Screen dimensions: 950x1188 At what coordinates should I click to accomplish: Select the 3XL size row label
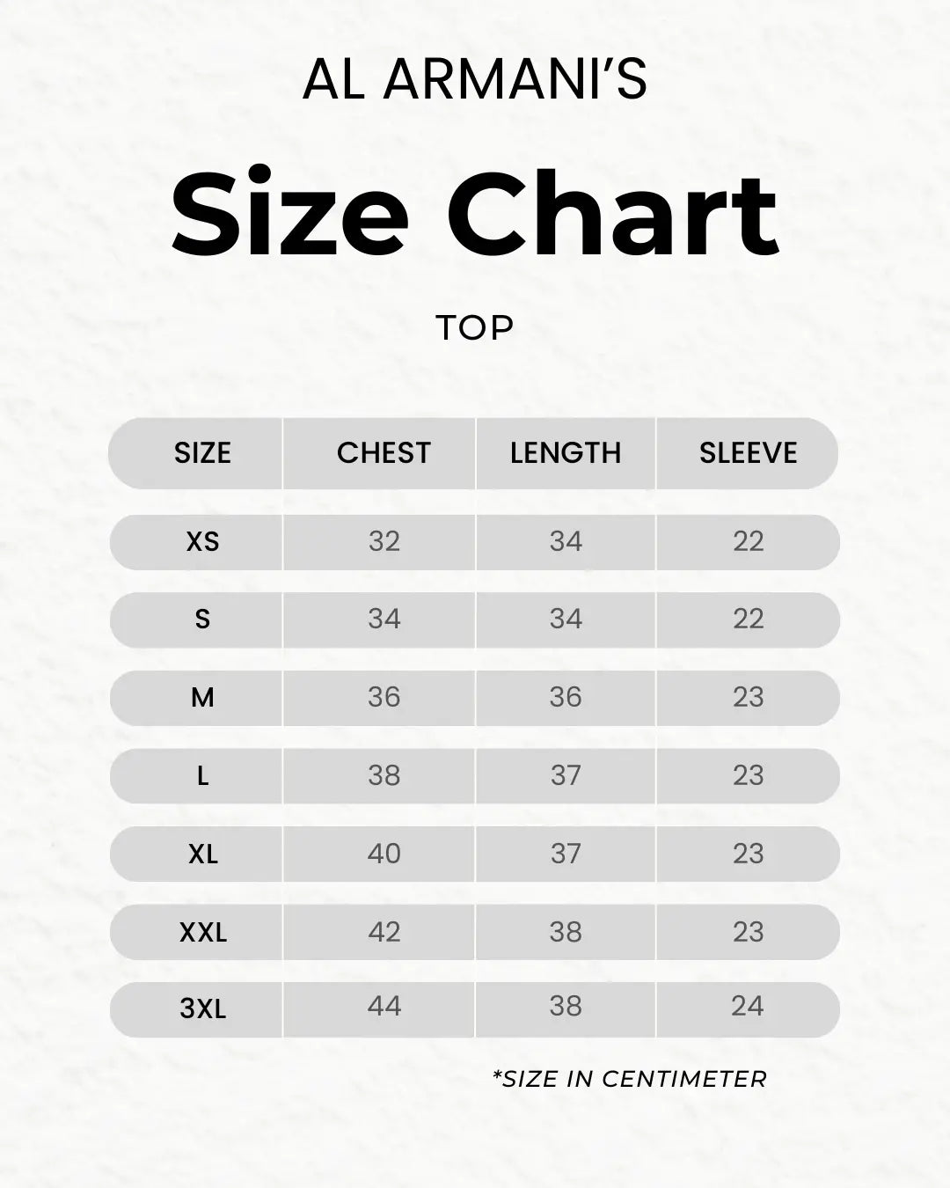(x=203, y=1008)
